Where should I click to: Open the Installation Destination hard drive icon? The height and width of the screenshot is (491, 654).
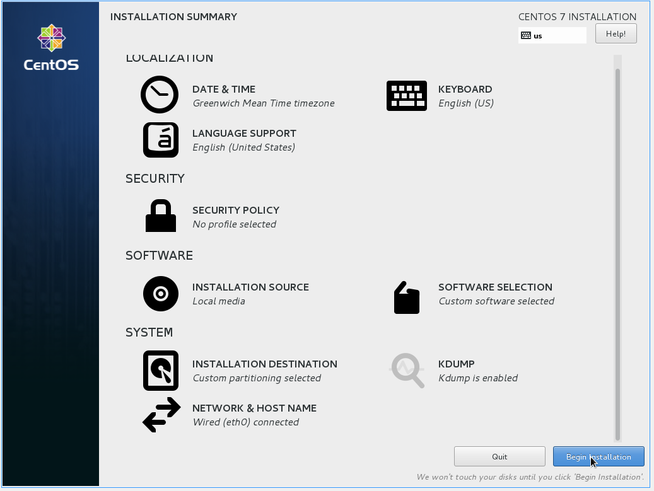coord(160,371)
